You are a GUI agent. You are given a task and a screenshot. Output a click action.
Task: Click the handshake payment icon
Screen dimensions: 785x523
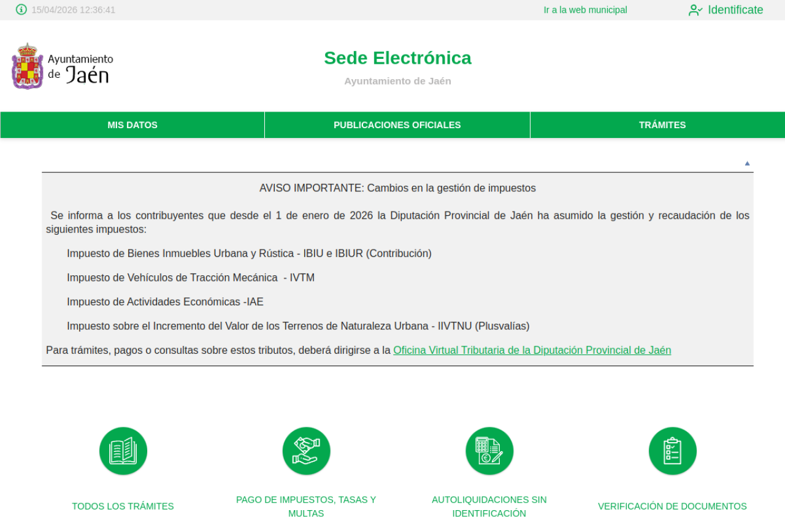click(x=307, y=451)
